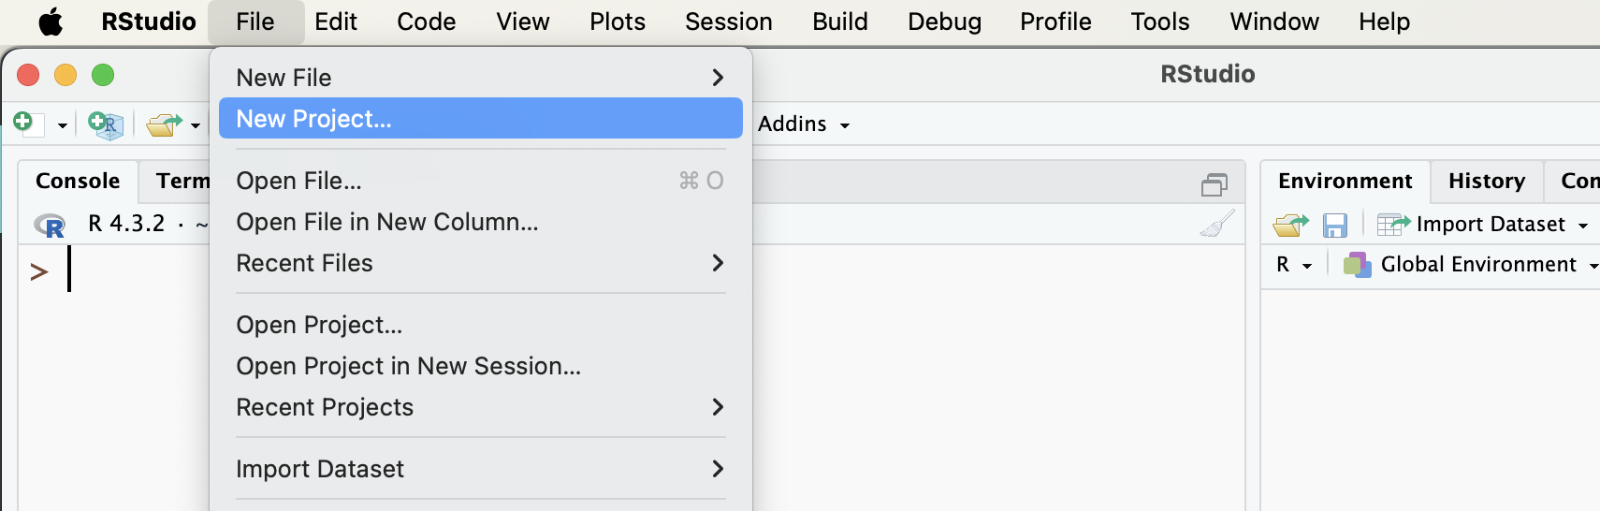Open the Session menu in menu bar
Image resolution: width=1600 pixels, height=511 pixels.
coord(728,22)
